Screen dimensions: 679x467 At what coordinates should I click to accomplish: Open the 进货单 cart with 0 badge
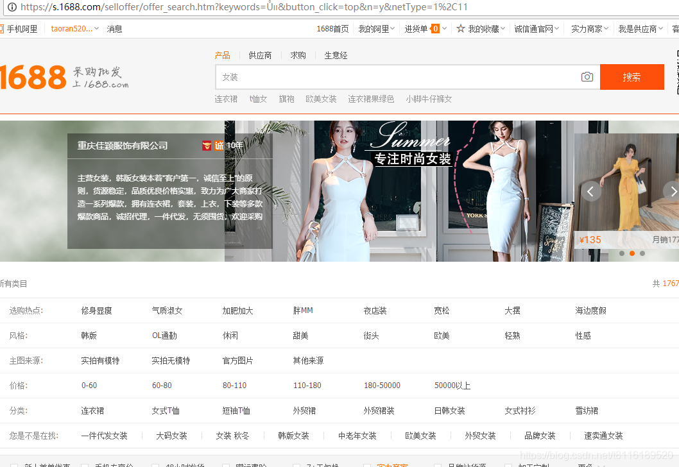click(x=418, y=28)
